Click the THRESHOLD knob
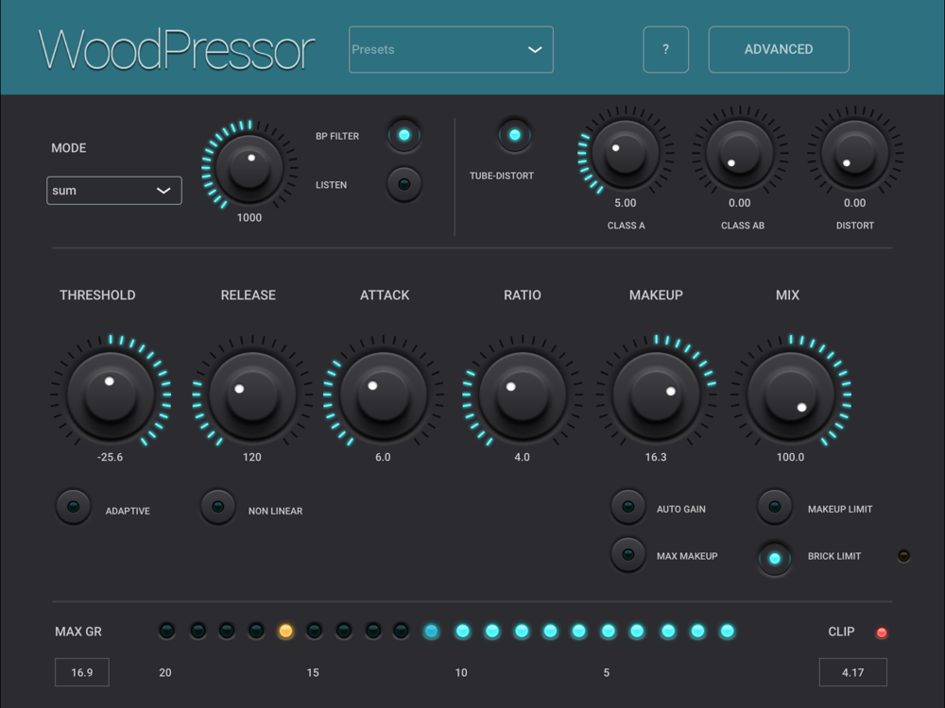 click(x=111, y=396)
